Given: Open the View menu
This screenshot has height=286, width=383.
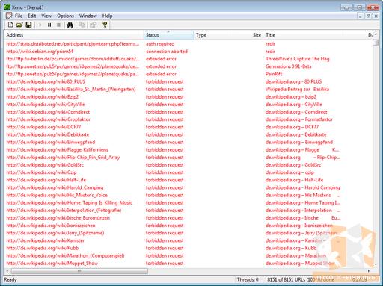Looking at the screenshot, I should (x=46, y=16).
